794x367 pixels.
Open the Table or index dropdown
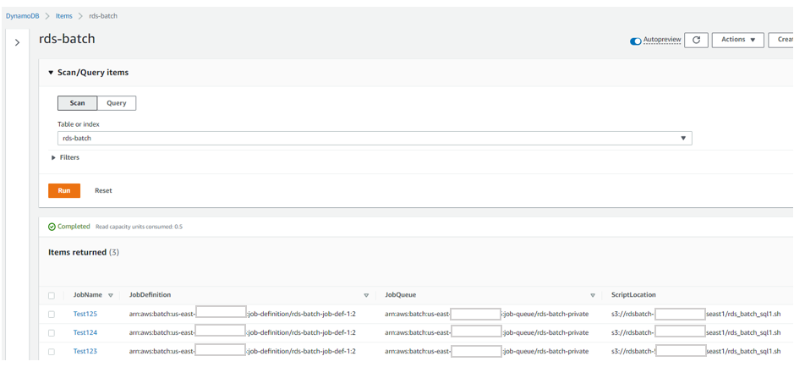[x=375, y=138]
